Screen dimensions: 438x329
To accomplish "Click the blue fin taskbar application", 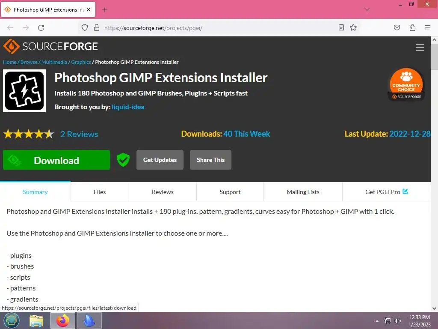I will (x=89, y=320).
